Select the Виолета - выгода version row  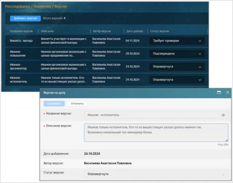click(21, 41)
